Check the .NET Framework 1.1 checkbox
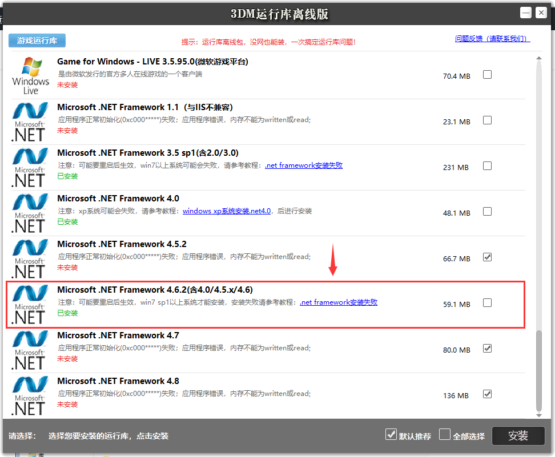This screenshot has height=457, width=555. (x=488, y=120)
